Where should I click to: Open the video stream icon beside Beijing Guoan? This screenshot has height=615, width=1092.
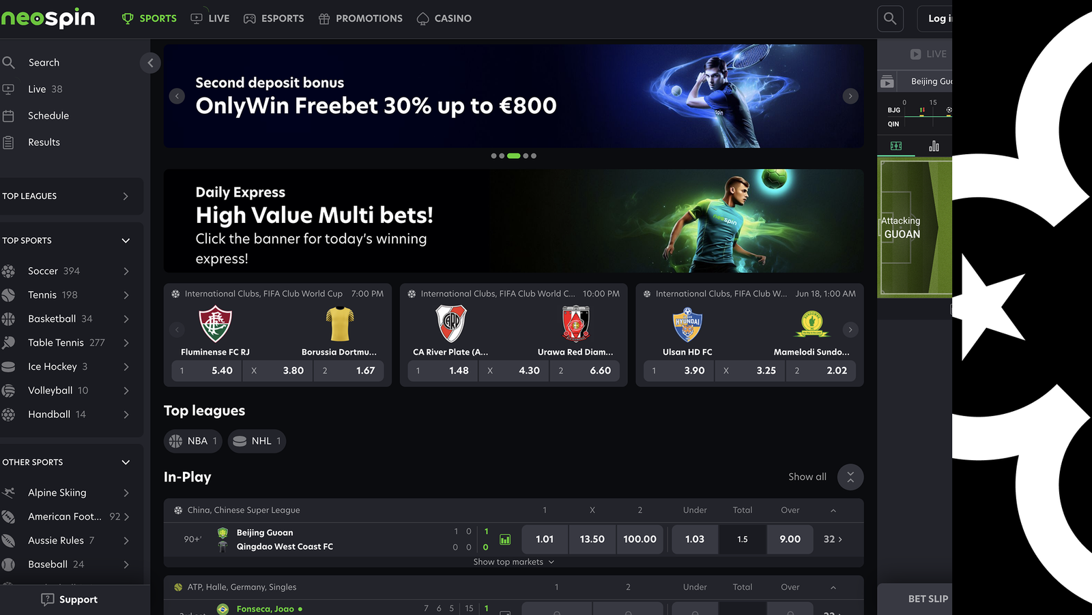pos(887,82)
